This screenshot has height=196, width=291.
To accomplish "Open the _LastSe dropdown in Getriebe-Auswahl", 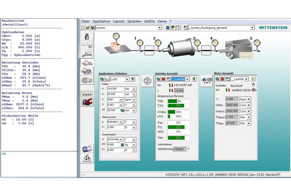I will point(187,79).
